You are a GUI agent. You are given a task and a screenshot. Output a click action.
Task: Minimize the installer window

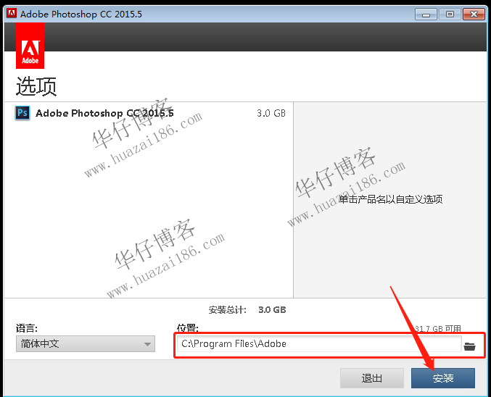pos(426,14)
